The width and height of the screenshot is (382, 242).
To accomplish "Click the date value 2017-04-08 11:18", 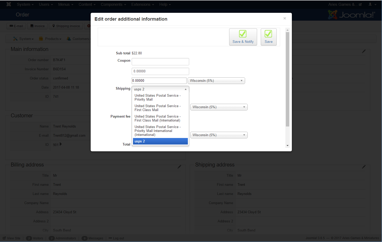I will (66, 87).
